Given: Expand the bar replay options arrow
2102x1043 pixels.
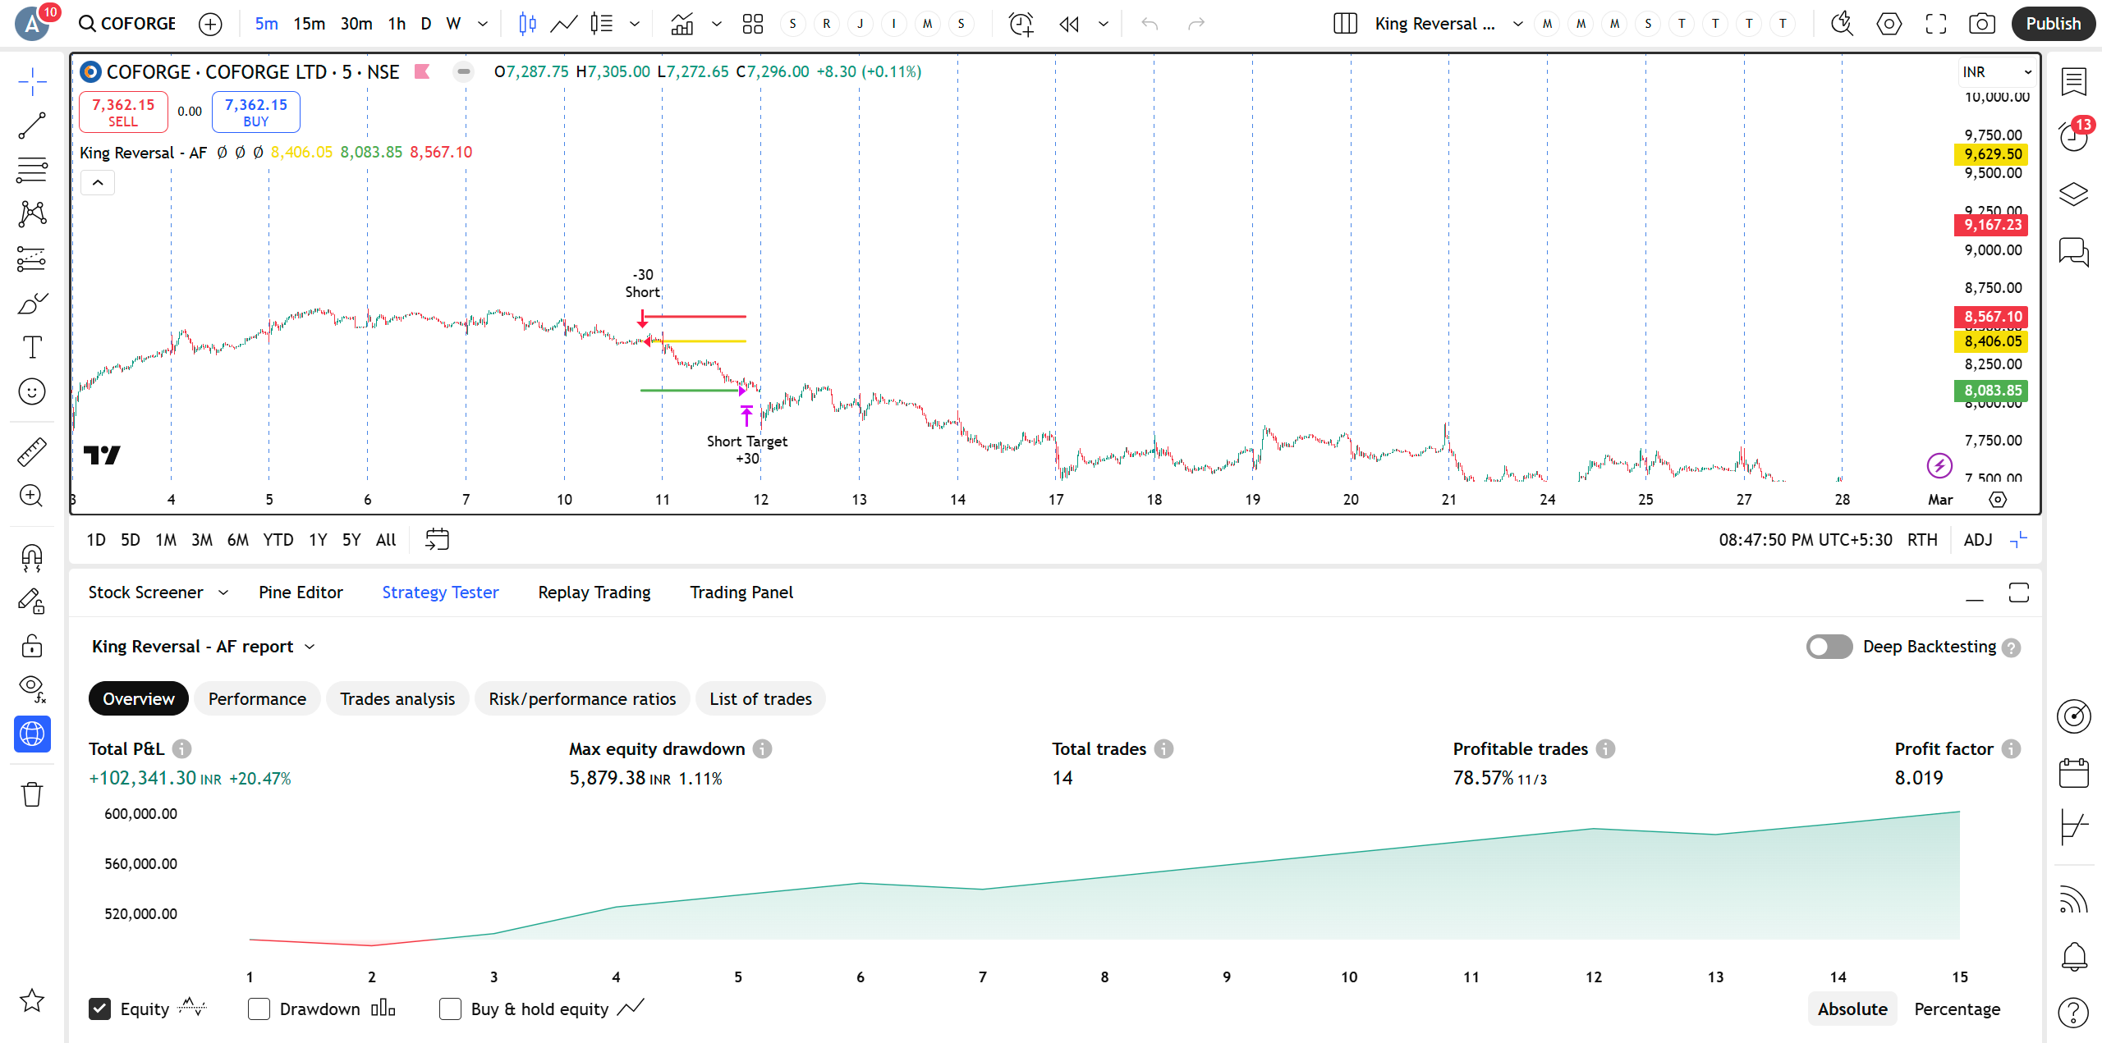Looking at the screenshot, I should click(x=1104, y=24).
